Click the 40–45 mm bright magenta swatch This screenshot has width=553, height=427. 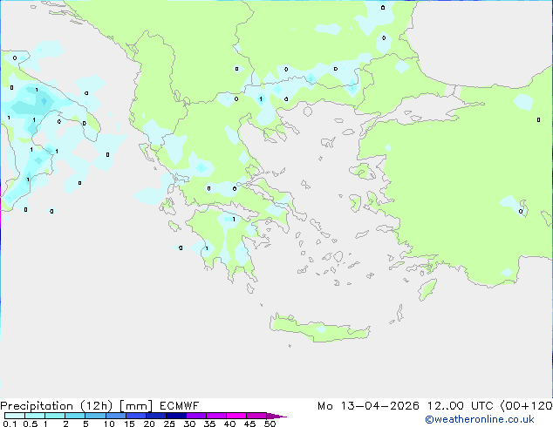click(236, 416)
